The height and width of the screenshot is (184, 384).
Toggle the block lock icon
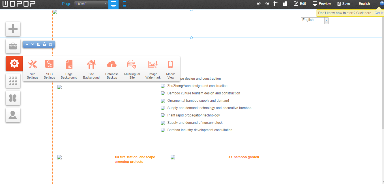[44, 44]
